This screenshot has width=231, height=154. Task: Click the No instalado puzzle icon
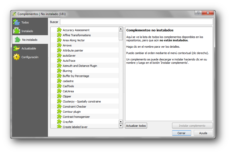point(18,40)
